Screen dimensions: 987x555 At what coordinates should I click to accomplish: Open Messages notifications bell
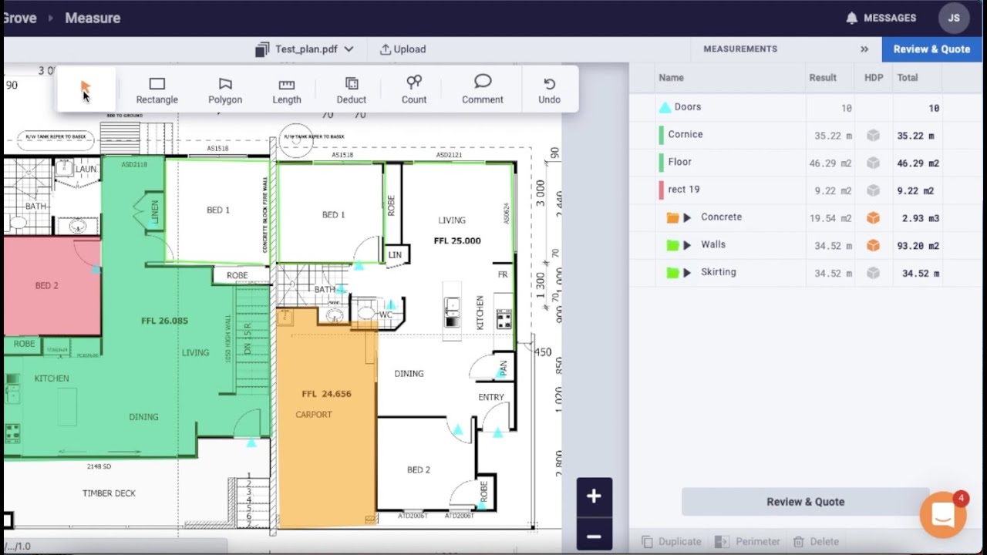852,18
